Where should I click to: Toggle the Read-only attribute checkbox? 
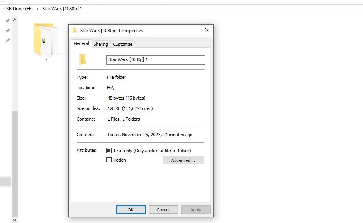tap(109, 150)
